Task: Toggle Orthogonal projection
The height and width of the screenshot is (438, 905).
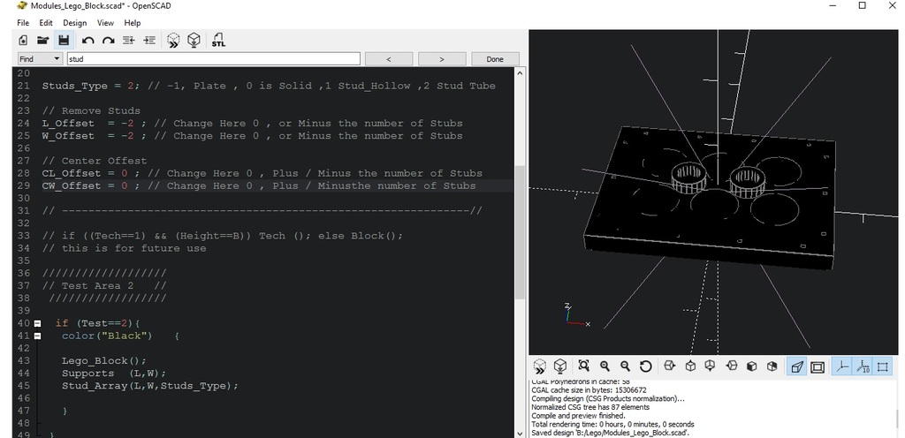Action: tap(818, 366)
